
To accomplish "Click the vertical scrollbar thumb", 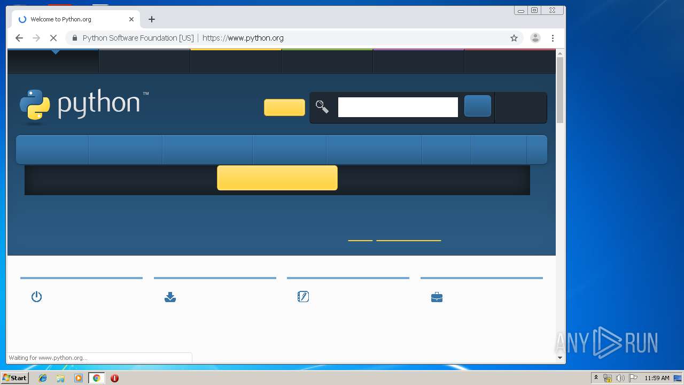I will pyautogui.click(x=560, y=90).
